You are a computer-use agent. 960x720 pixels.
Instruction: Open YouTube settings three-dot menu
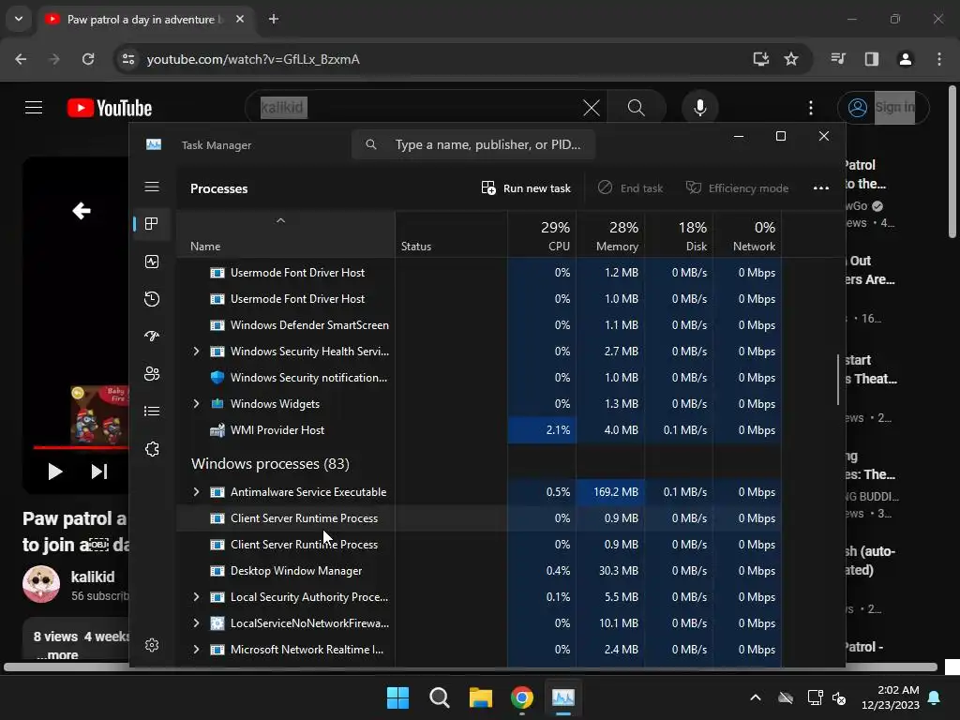(x=811, y=109)
